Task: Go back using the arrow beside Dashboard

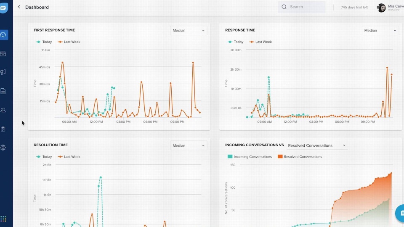Action: (19, 7)
